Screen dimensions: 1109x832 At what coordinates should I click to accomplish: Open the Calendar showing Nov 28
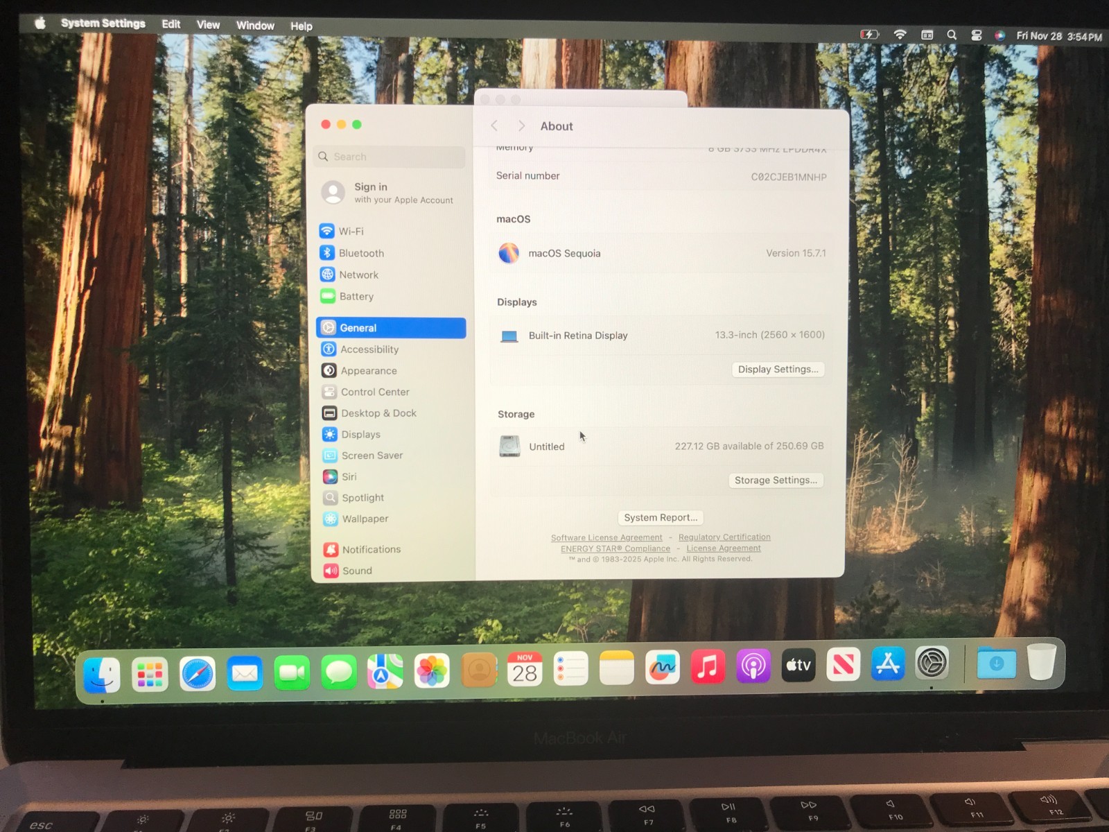(x=525, y=669)
